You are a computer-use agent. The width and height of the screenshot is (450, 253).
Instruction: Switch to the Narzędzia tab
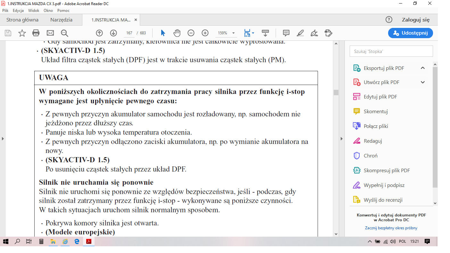pyautogui.click(x=61, y=20)
